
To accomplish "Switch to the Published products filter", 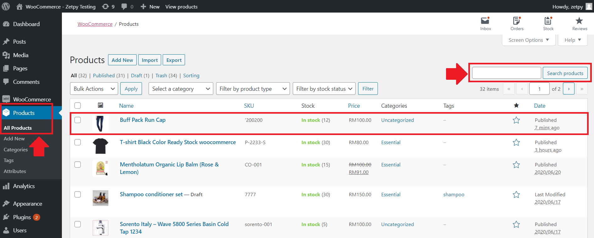I will [104, 76].
